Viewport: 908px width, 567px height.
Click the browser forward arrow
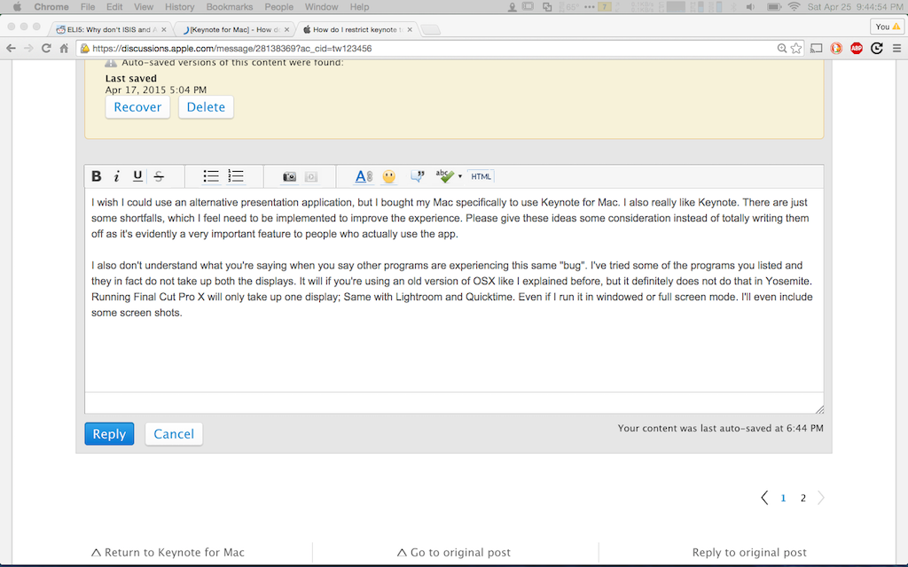(28, 49)
